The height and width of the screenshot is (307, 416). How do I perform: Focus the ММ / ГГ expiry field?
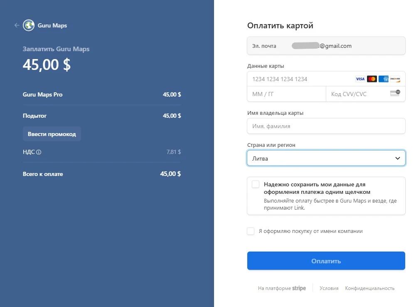[x=286, y=94]
